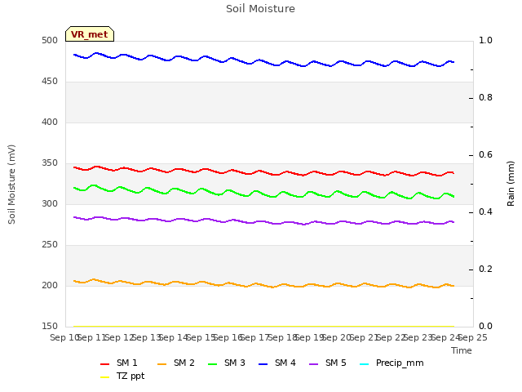Click the Sep 25 x-axis tick label
522x392 pixels.
point(473,337)
